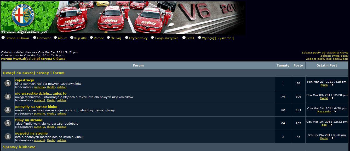Click the clover icon beside Profil
Image resolution: width=350 pixels, height=151 pixels.
coord(184,38)
